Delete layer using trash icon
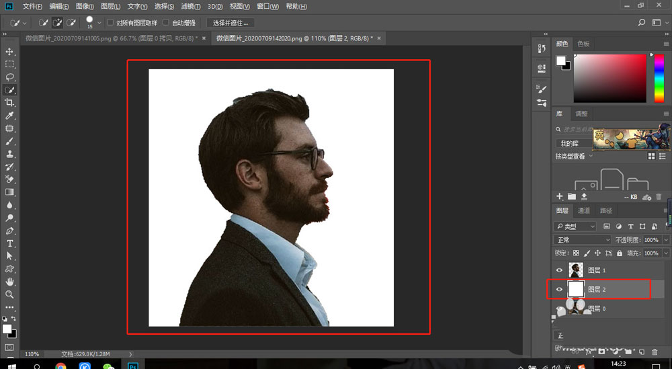This screenshot has height=369, width=672. (655, 352)
